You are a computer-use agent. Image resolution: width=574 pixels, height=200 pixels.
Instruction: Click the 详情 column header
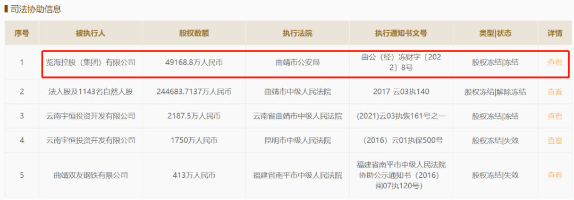[x=554, y=33]
